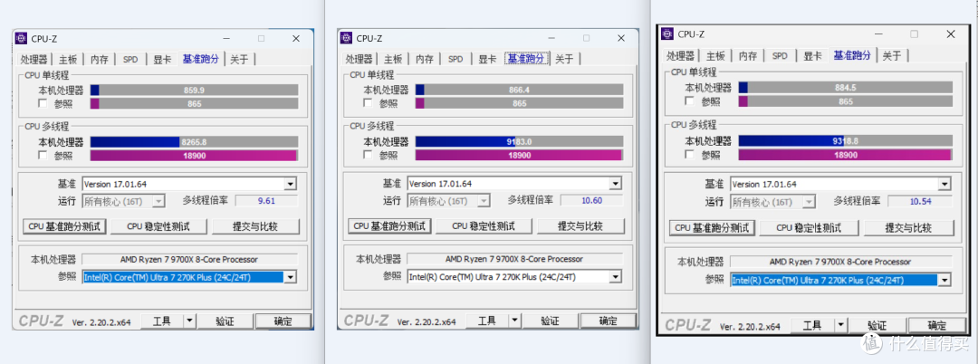This screenshot has width=978, height=364.
Task: Select 显卡 tab in 884.5 window
Action: click(x=811, y=55)
